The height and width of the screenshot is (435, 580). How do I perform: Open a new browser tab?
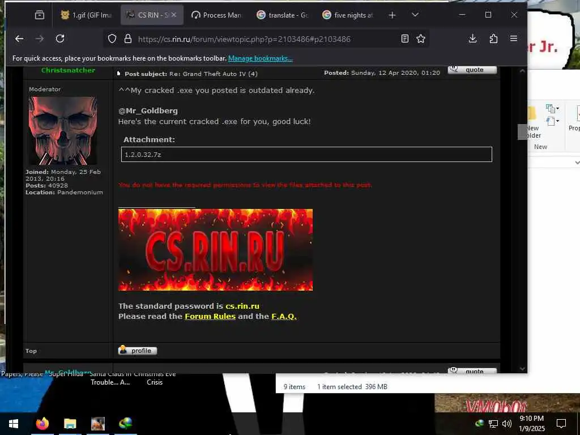click(392, 15)
